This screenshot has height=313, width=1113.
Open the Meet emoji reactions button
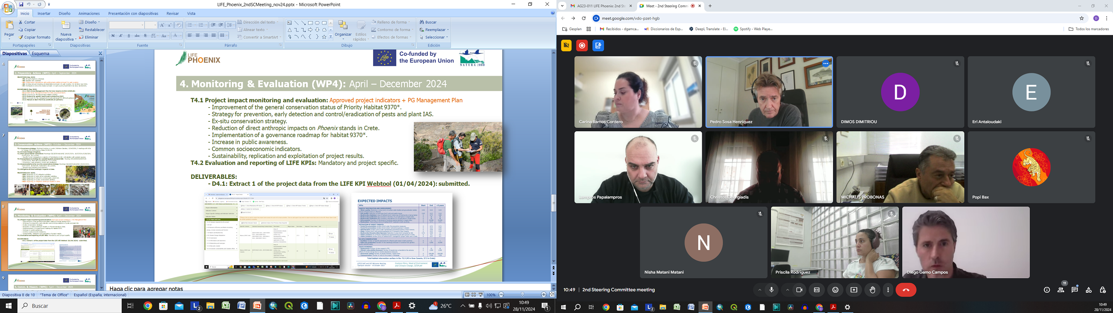click(835, 290)
